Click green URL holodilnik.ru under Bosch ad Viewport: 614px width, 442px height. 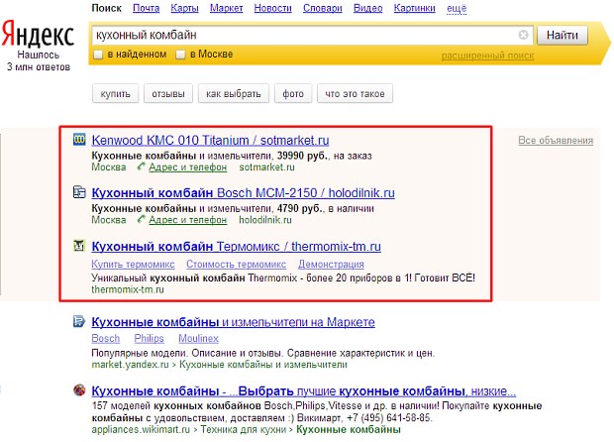pyautogui.click(x=265, y=220)
